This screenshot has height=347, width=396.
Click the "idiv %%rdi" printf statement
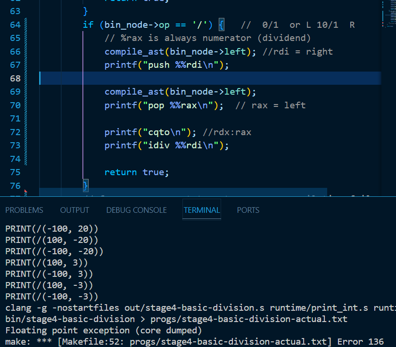click(x=166, y=145)
